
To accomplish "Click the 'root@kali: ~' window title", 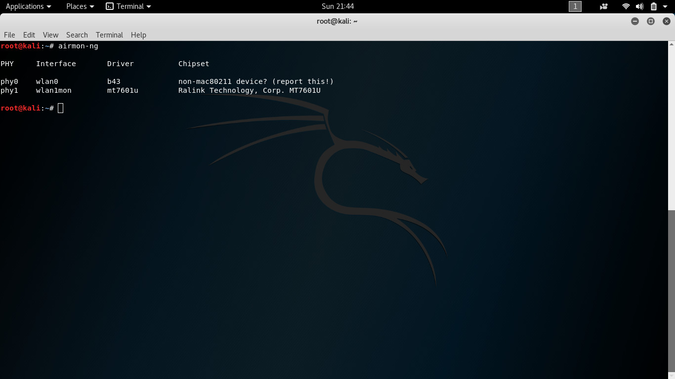I will tap(337, 21).
